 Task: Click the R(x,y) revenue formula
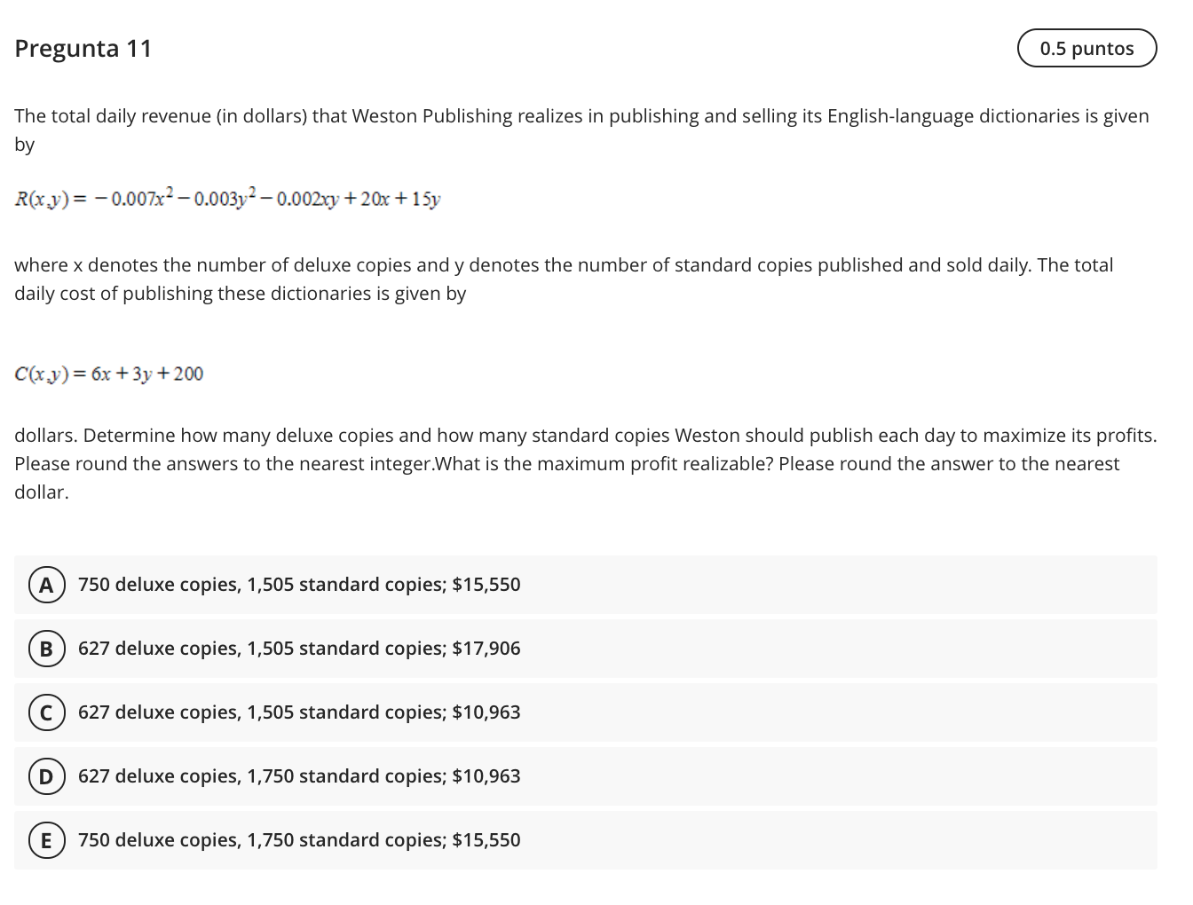227,198
